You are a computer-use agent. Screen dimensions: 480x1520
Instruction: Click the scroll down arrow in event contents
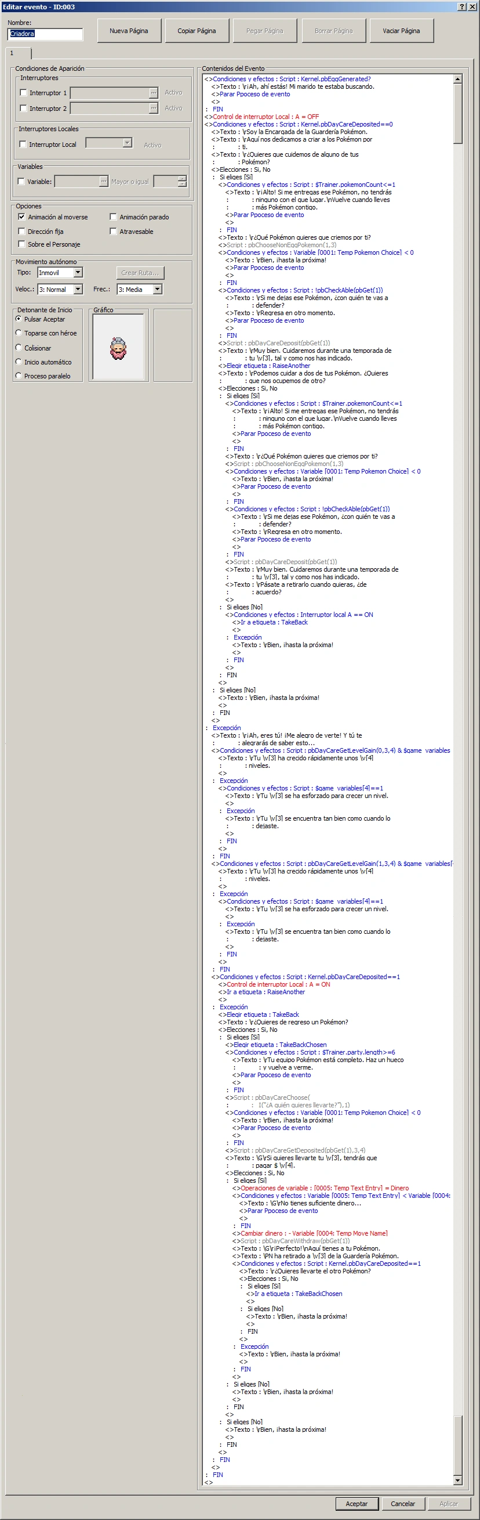[457, 1481]
